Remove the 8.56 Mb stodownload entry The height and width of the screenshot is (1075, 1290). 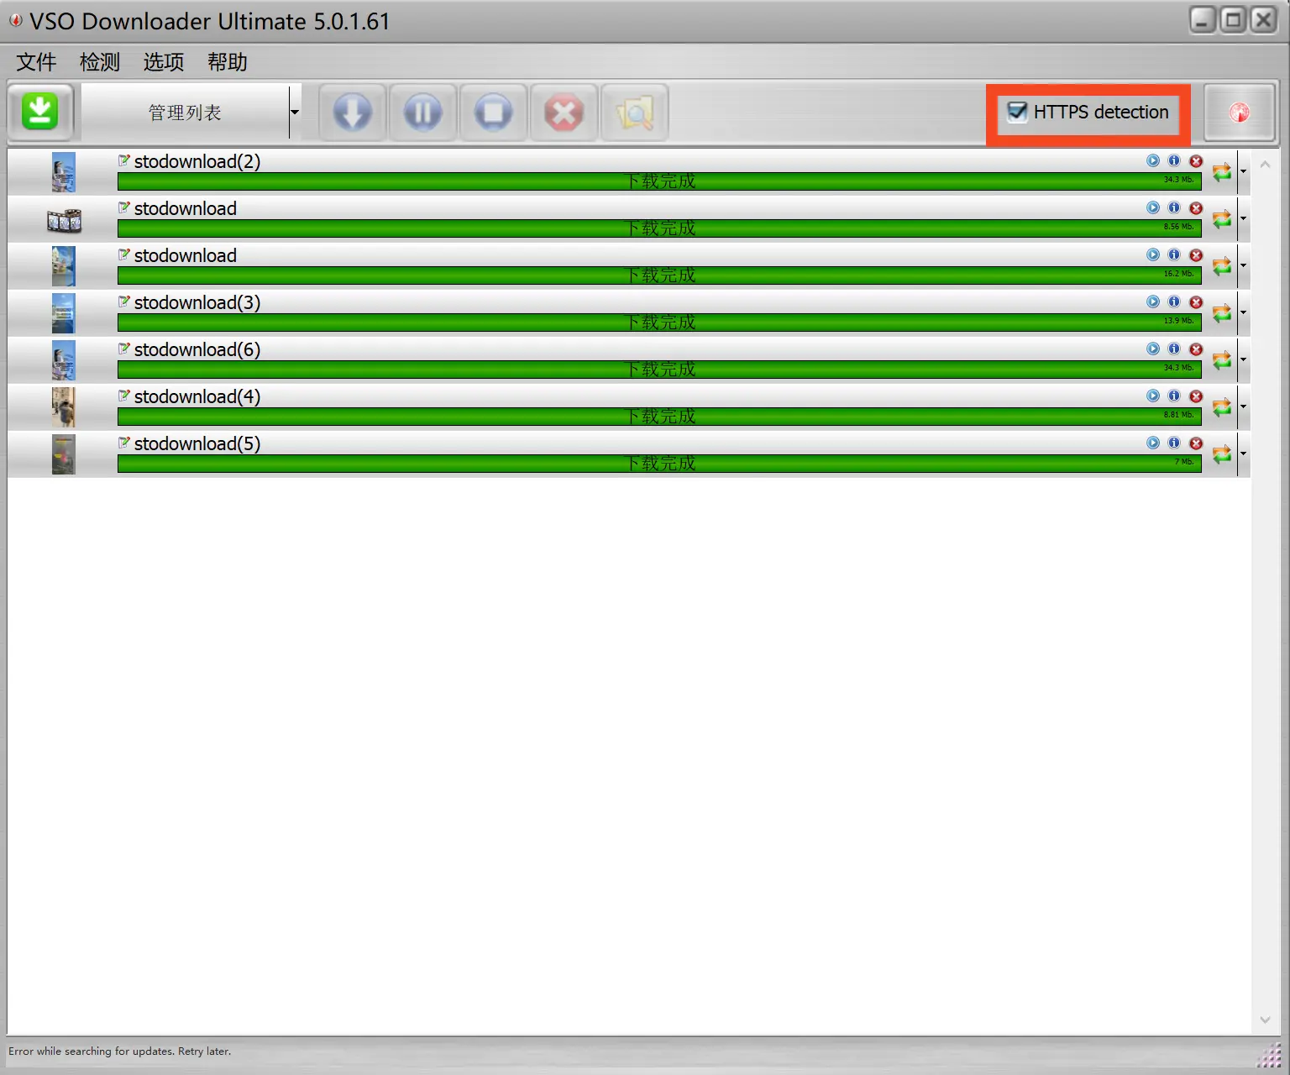pyautogui.click(x=1196, y=207)
